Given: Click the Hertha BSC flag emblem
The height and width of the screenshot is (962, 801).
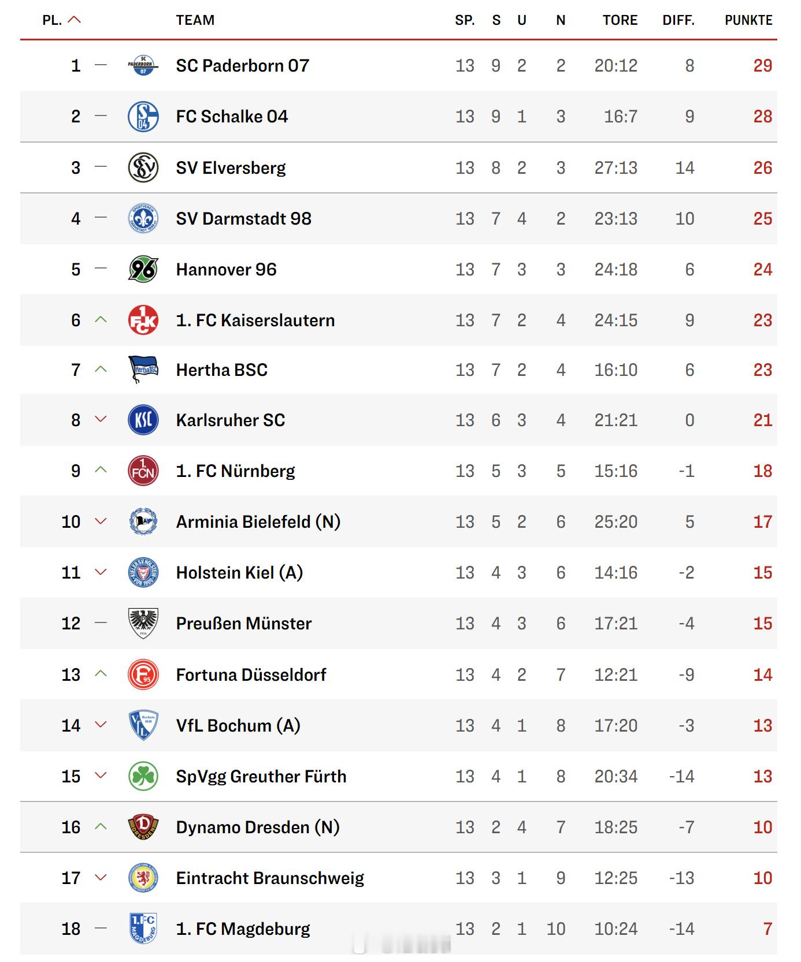Looking at the screenshot, I should (143, 370).
